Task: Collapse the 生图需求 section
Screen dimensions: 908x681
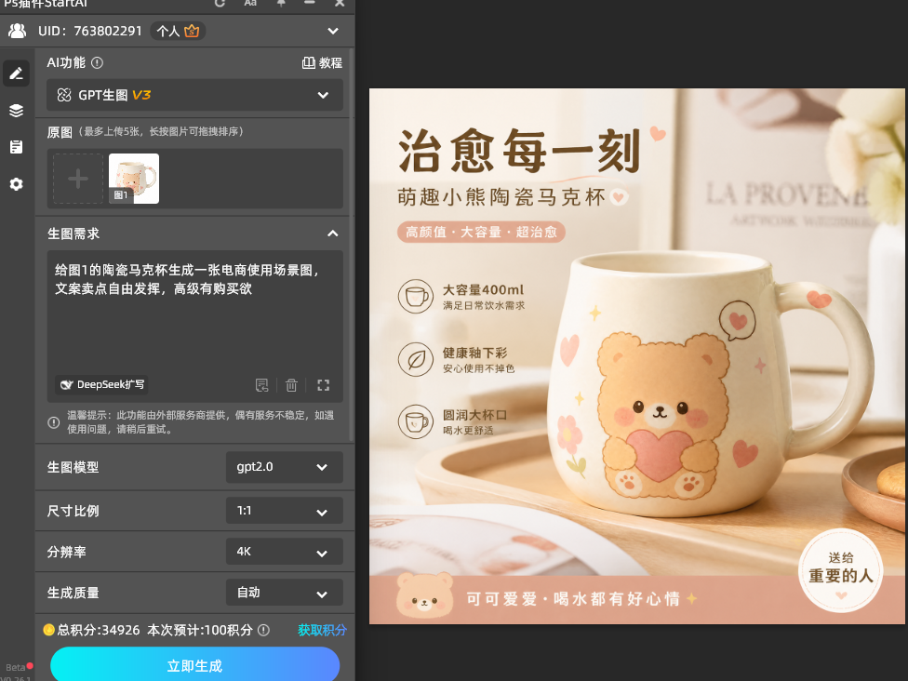Action: coord(332,234)
